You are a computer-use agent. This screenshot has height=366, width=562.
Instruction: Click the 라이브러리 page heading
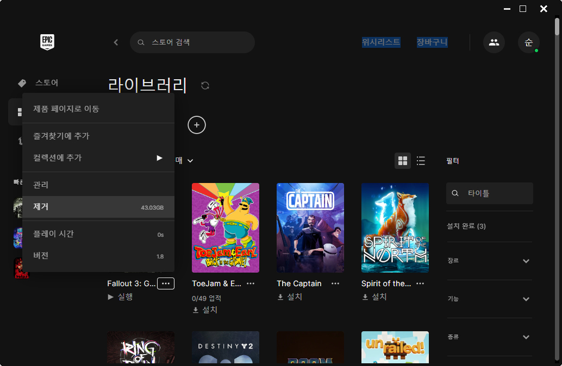pos(147,85)
